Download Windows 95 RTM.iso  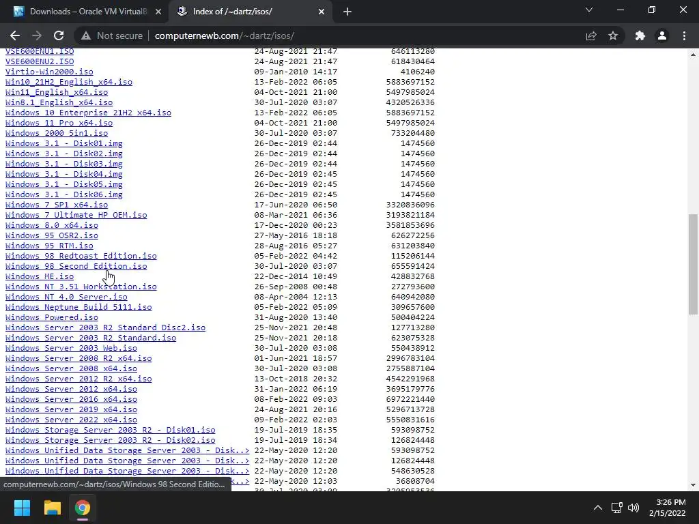49,246
